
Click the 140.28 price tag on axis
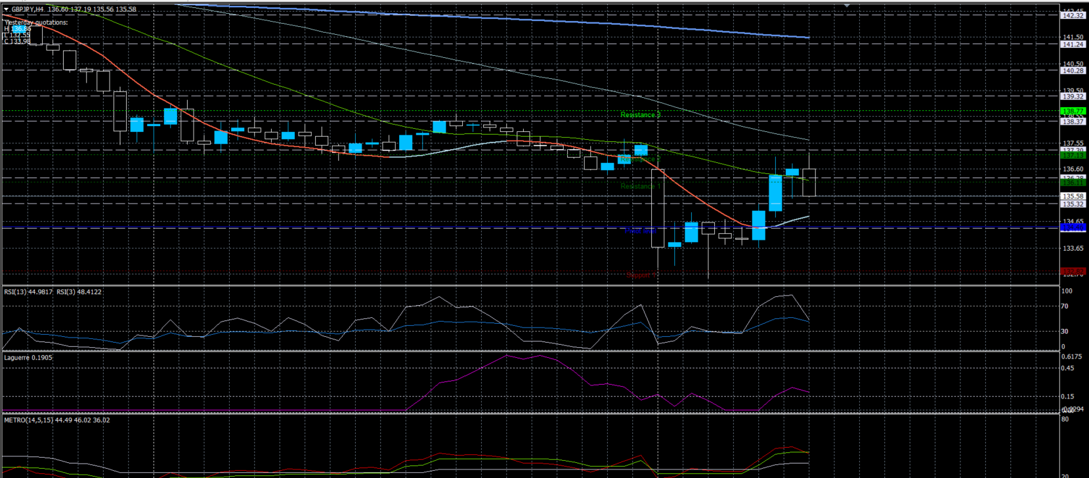click(1073, 71)
